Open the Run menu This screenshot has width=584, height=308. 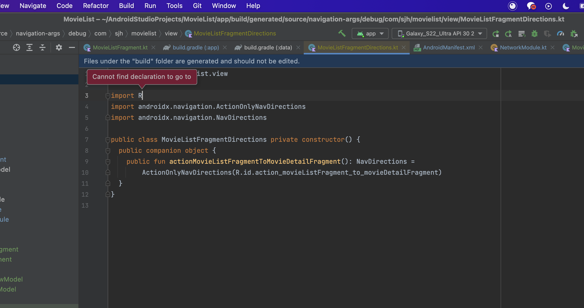pos(150,6)
